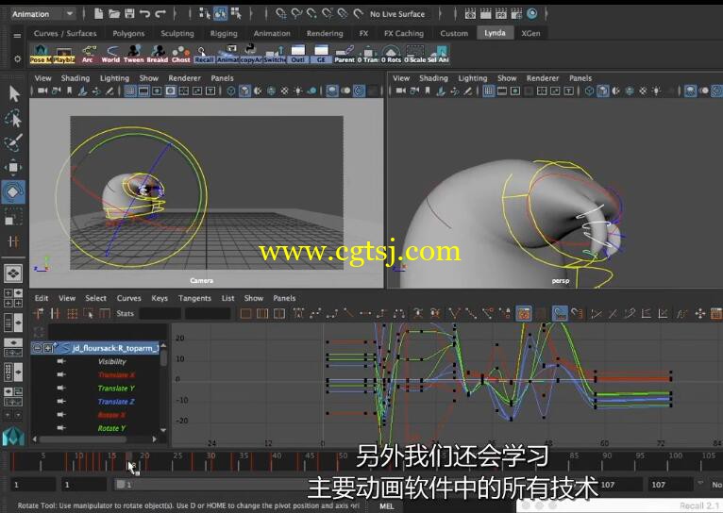Click the Undo arrow icon
Viewport: 723px width, 513px height.
coord(144,14)
